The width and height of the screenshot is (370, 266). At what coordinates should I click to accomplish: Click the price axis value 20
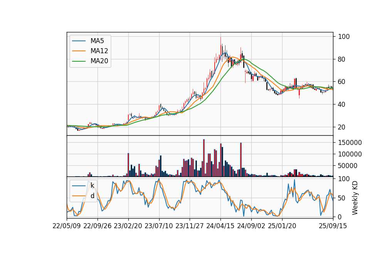(x=342, y=127)
